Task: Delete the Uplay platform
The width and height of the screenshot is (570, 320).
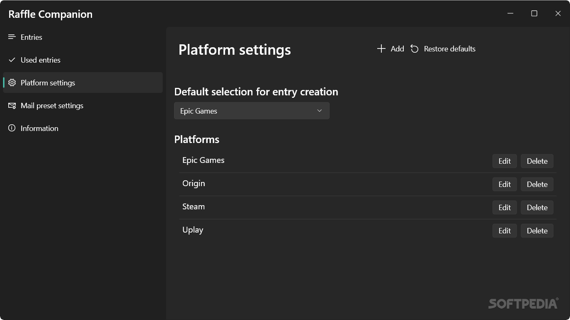Action: point(537,230)
